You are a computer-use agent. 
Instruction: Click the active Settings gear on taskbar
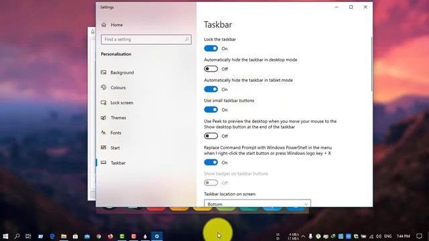[157, 236]
